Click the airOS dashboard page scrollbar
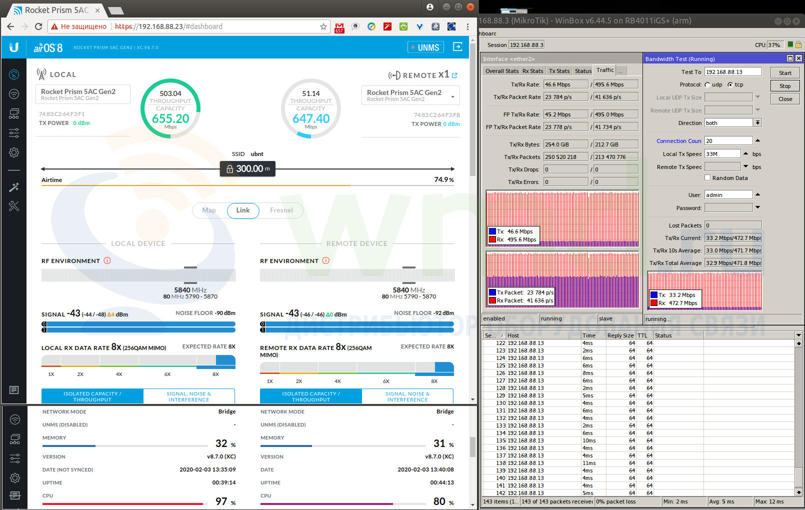 pyautogui.click(x=473, y=110)
